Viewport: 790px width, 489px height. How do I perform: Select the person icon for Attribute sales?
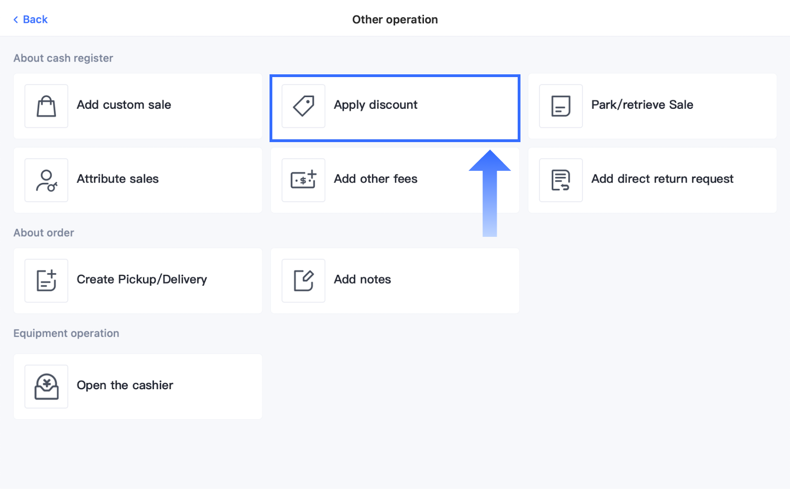(x=46, y=180)
